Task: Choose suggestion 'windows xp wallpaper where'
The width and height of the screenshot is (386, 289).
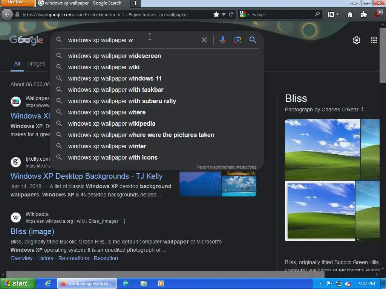Action: point(157,112)
